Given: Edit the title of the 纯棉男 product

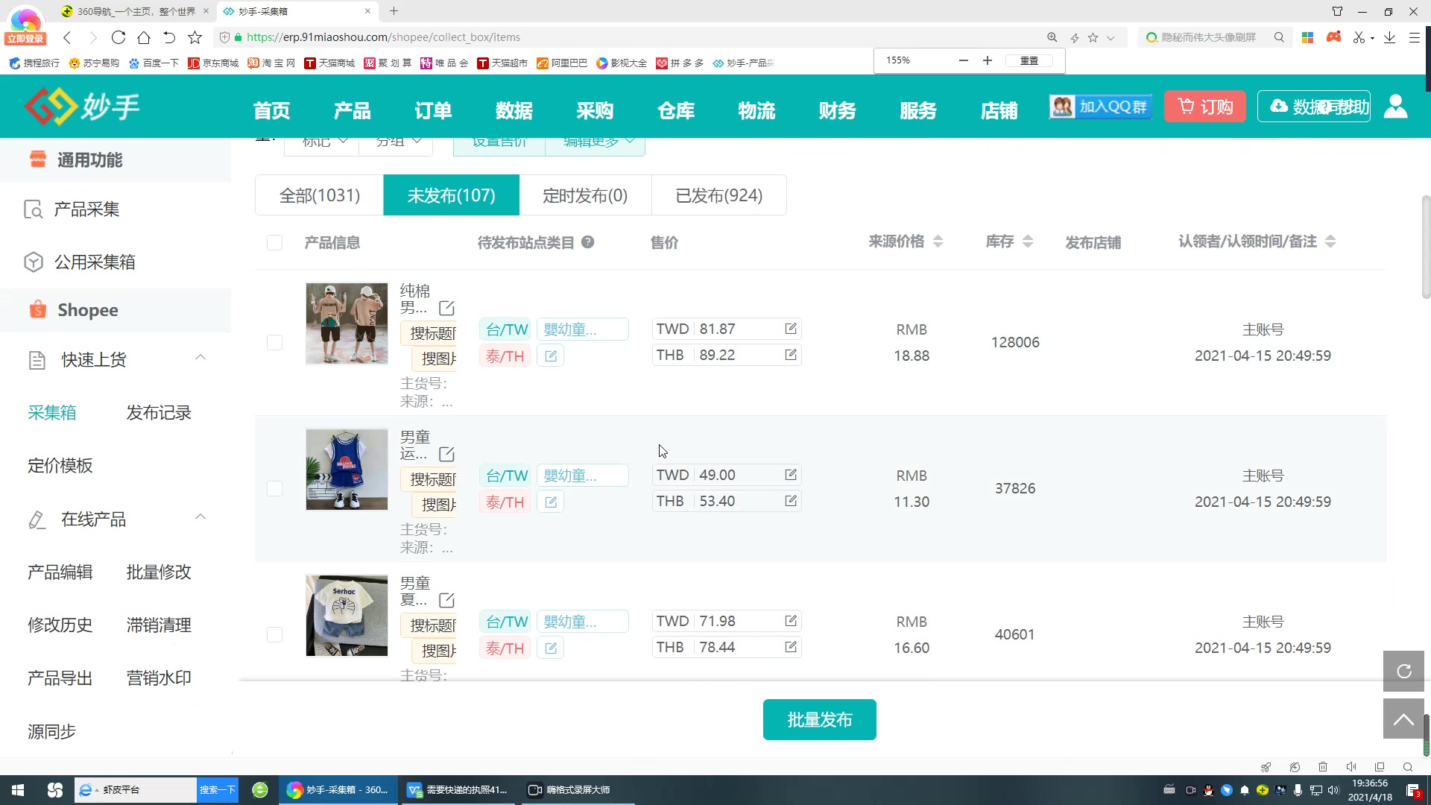Looking at the screenshot, I should coord(446,308).
